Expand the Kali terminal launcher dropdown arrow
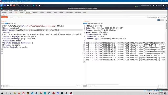Viewport: 168px width, 95px height. click(19, 5)
